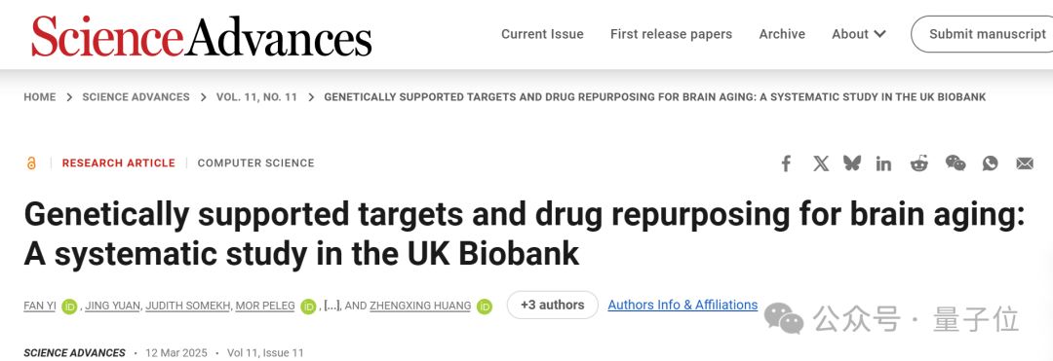Share article on Bluesky butterfly icon

point(852,162)
